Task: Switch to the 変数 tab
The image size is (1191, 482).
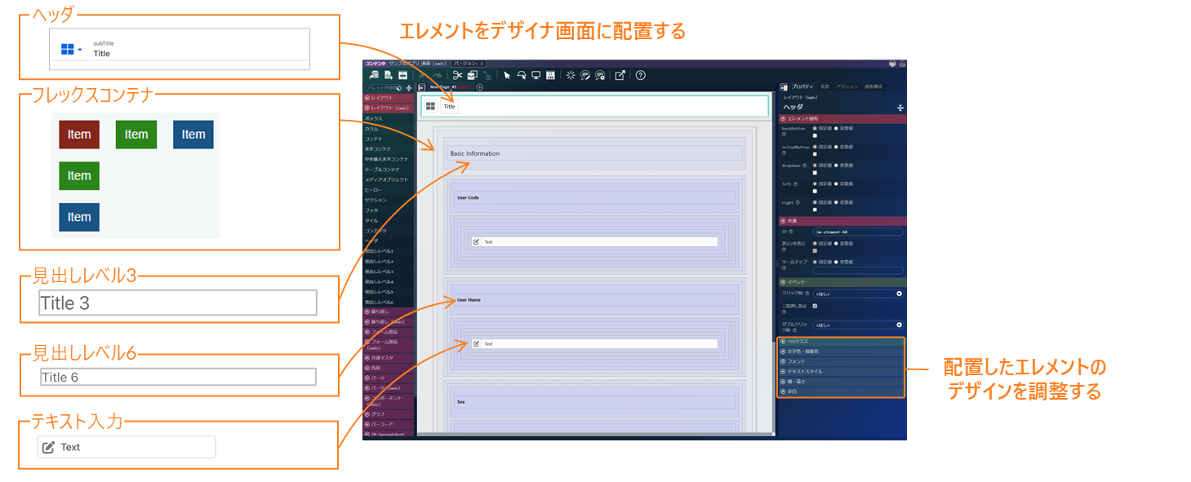Action: [x=824, y=86]
